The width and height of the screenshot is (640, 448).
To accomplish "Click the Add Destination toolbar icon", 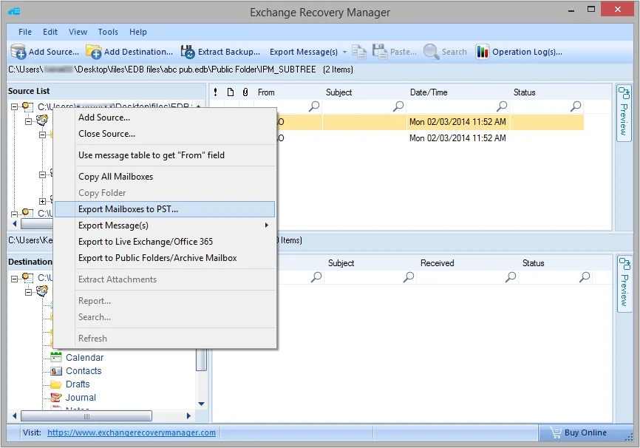I will [x=94, y=52].
